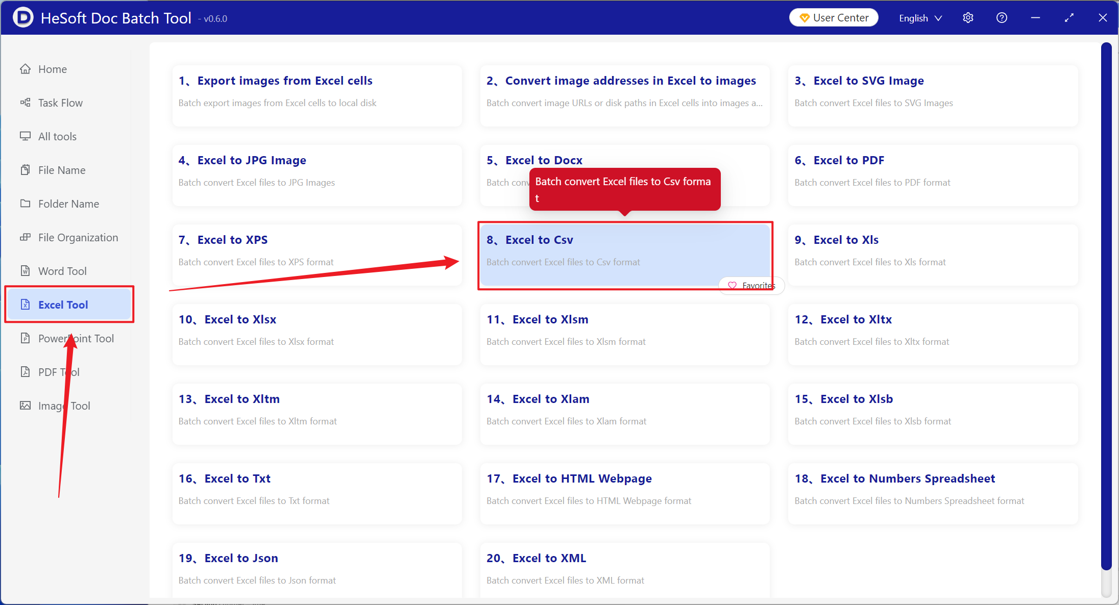The image size is (1119, 605).
Task: Click the Task Flow sidebar icon
Action: point(25,103)
